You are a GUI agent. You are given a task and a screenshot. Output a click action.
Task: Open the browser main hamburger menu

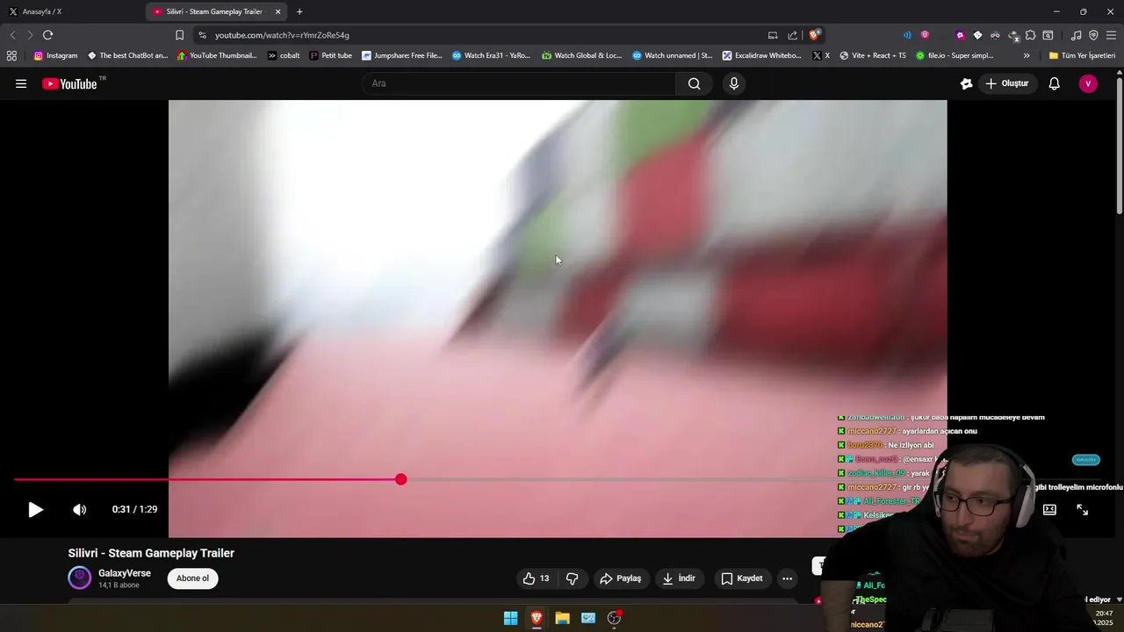pyautogui.click(x=1111, y=35)
